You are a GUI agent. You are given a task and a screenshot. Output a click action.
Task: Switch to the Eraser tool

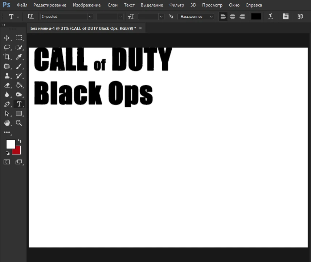(x=7, y=85)
